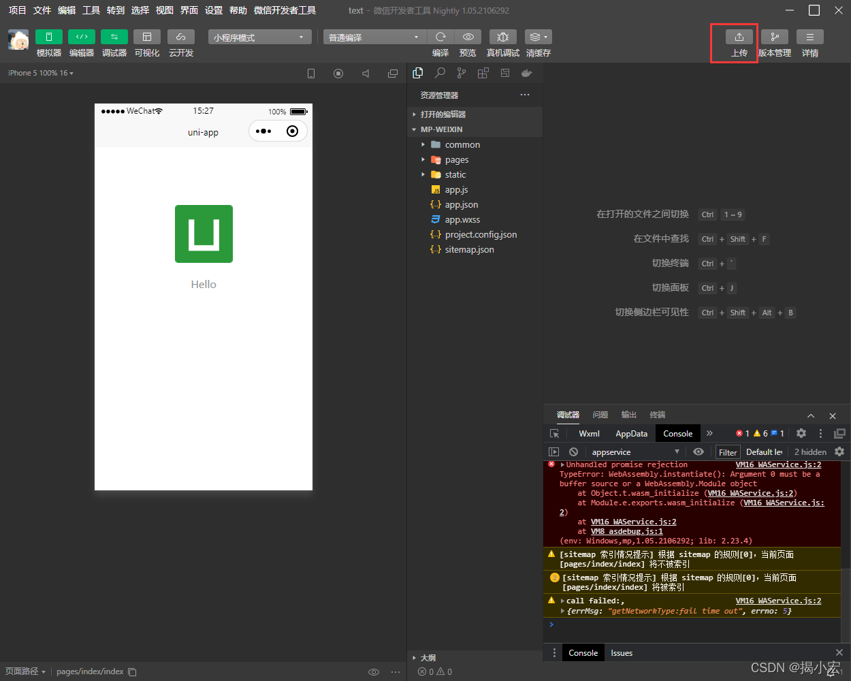Open the source control icon in the sidebar
The width and height of the screenshot is (851, 681).
[462, 73]
